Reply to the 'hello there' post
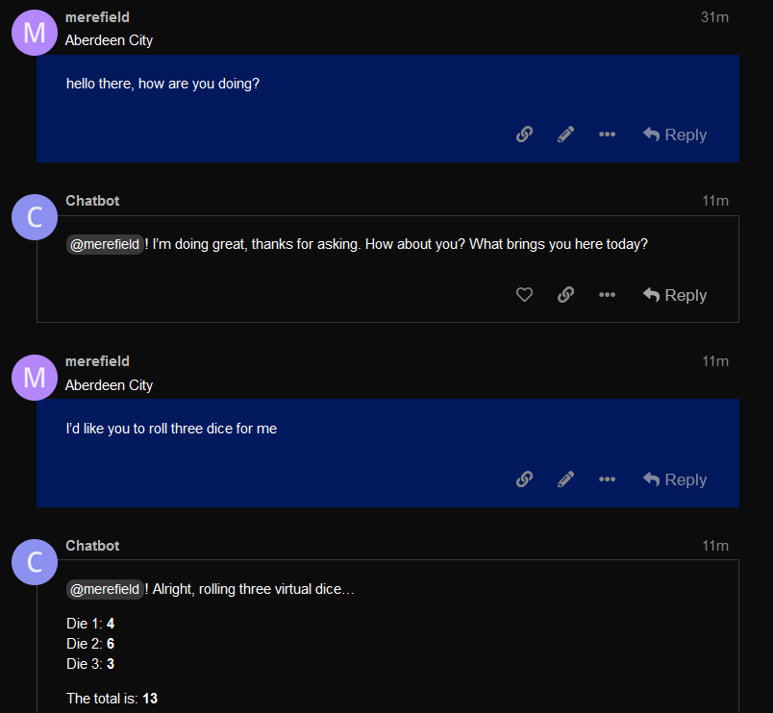 674,134
